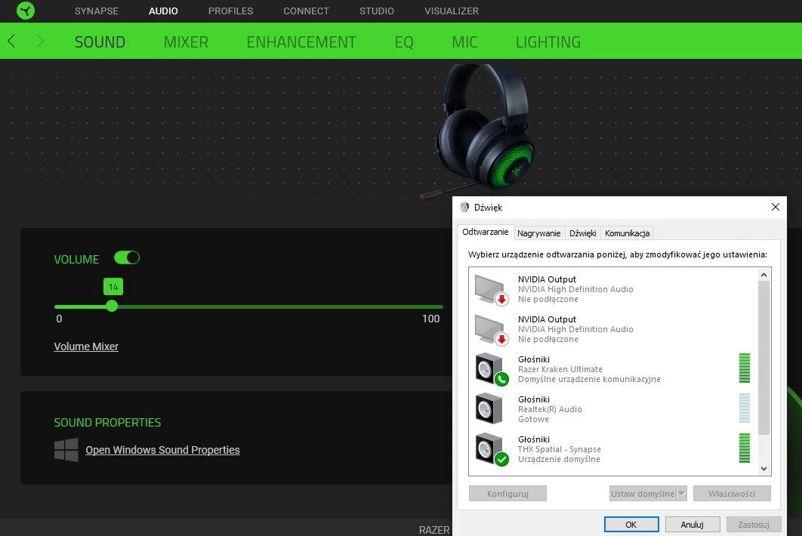The height and width of the screenshot is (536, 802).
Task: Switch to the EQ tab
Action: pyautogui.click(x=404, y=42)
